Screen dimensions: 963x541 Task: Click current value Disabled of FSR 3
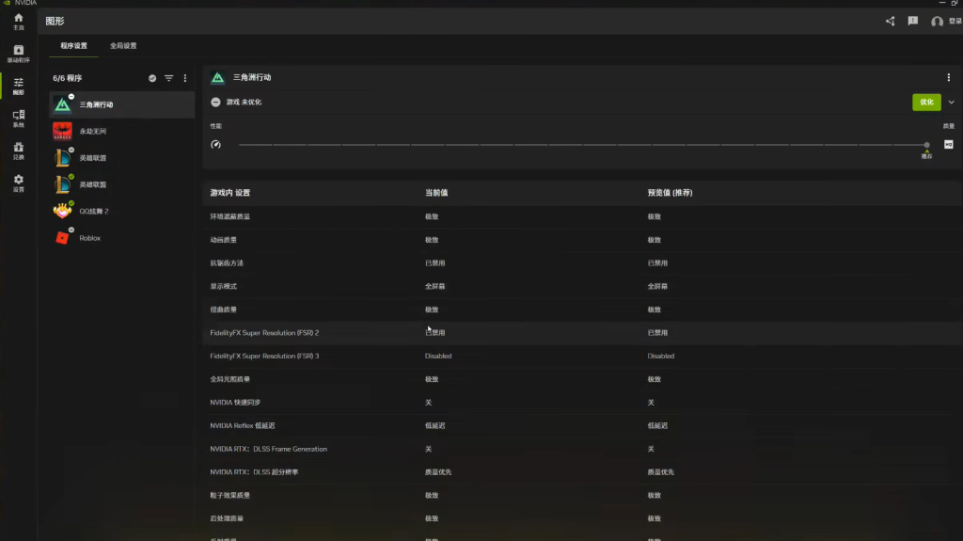click(x=438, y=356)
